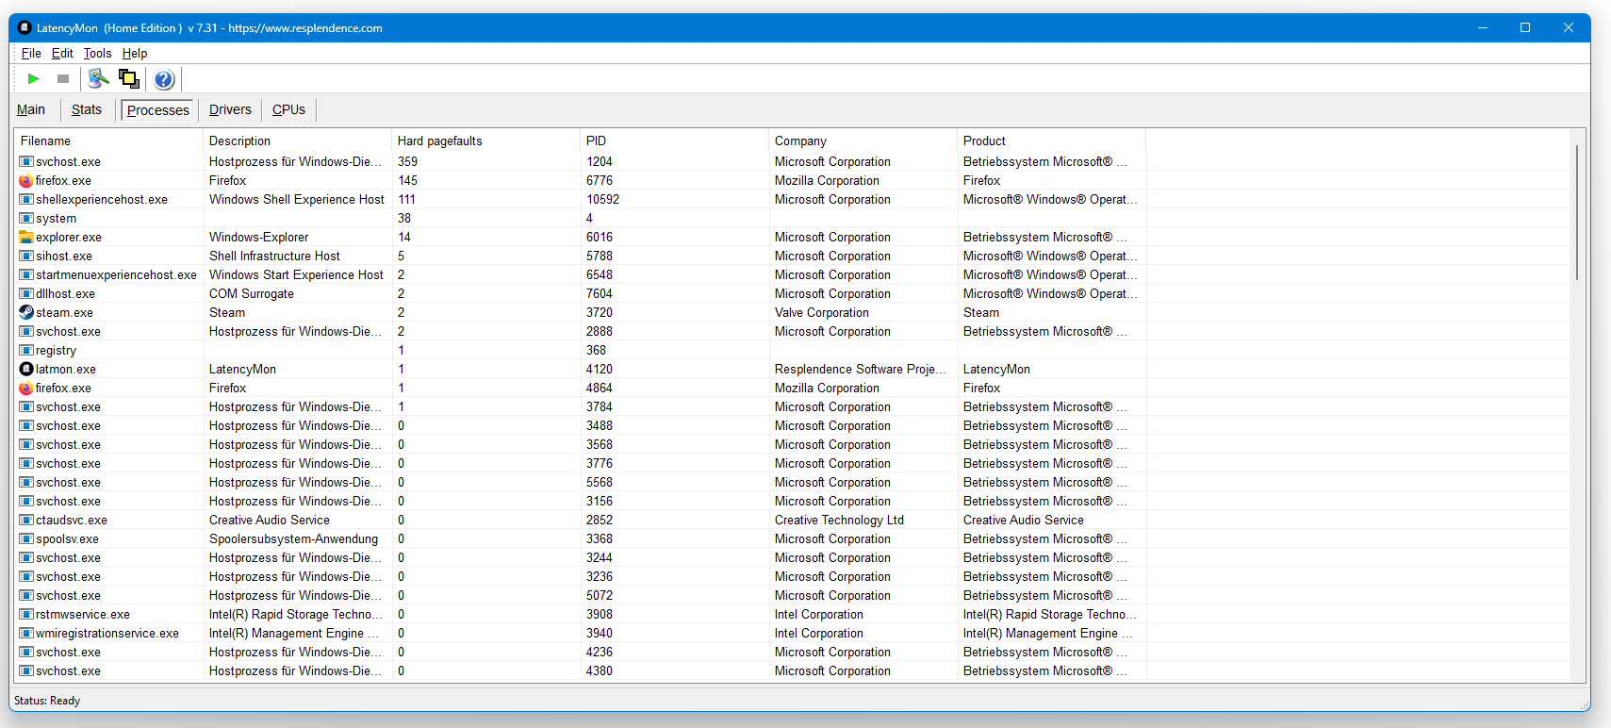Sort by Hard pagefaults column header

click(486, 141)
